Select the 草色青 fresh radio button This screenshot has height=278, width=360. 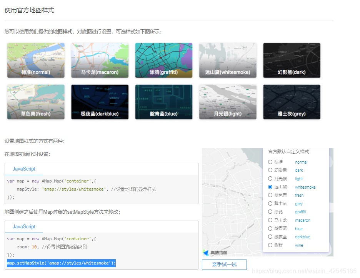(x=270, y=195)
